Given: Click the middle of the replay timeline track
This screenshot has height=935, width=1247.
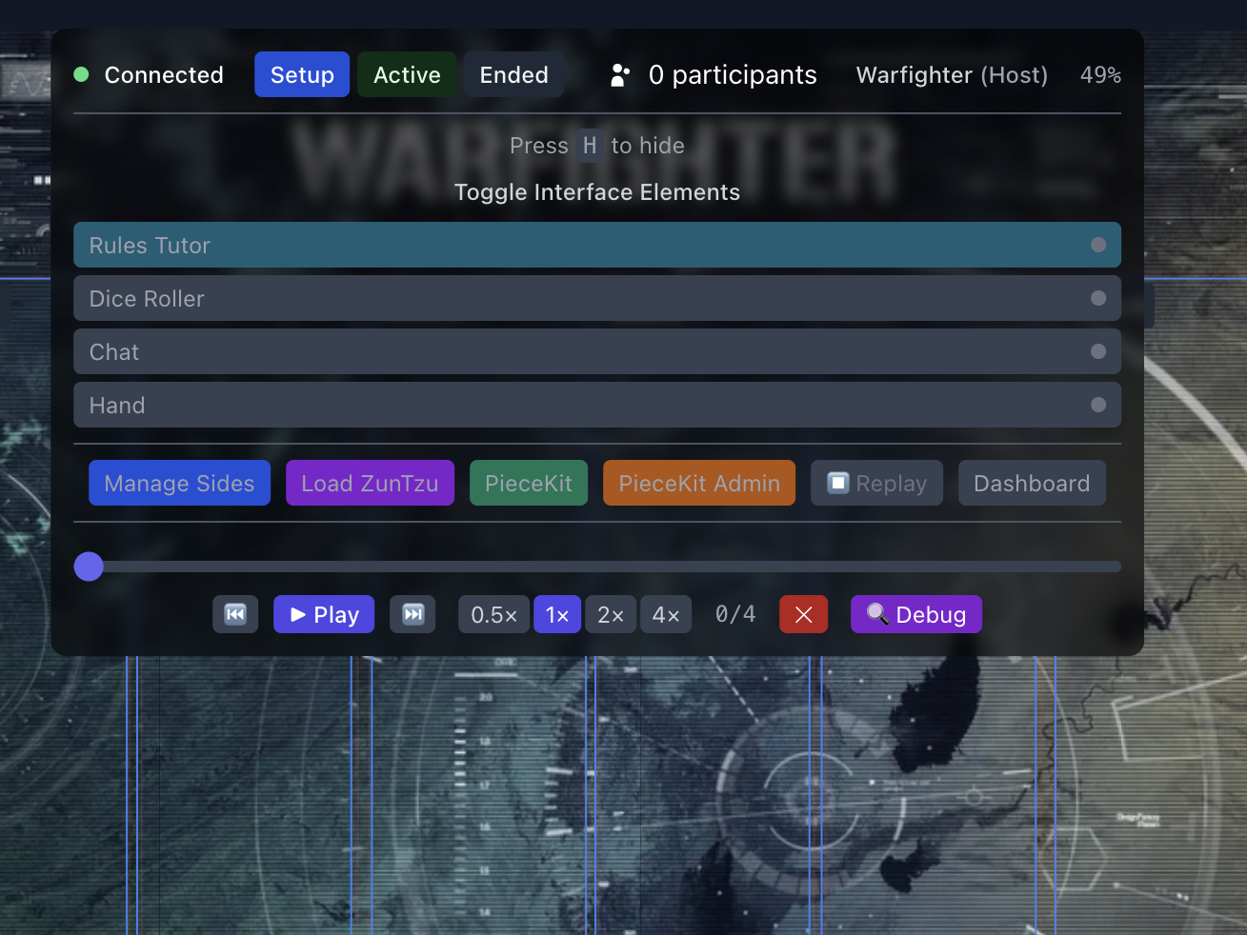Looking at the screenshot, I should click(x=597, y=567).
